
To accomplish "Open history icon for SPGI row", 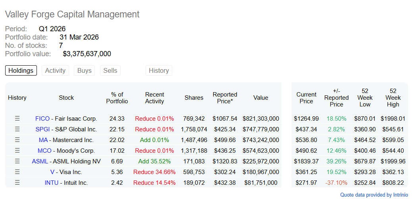I will (x=17, y=129).
